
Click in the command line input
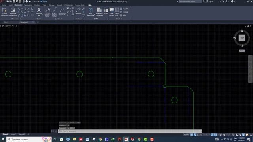(130, 131)
